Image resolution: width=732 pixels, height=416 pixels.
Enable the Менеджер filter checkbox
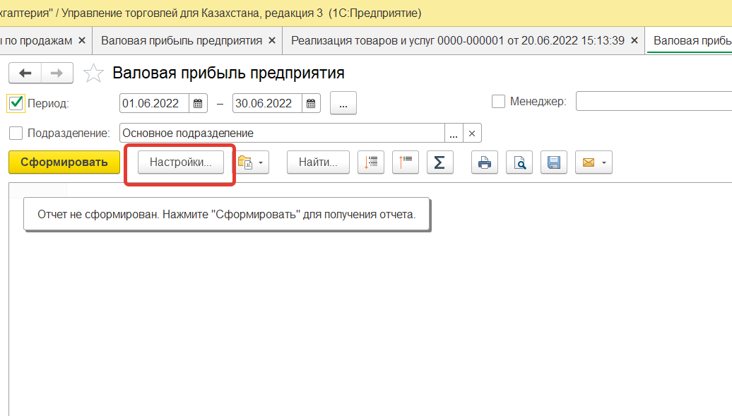pos(498,102)
